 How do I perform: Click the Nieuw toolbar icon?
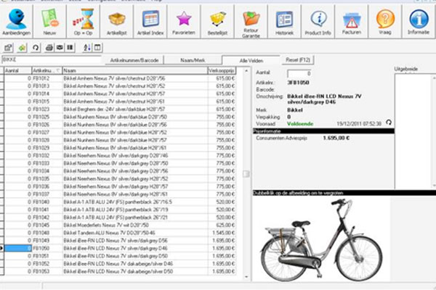click(49, 20)
